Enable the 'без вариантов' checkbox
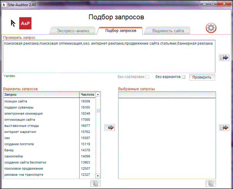The width and height of the screenshot is (233, 189). coord(184,77)
